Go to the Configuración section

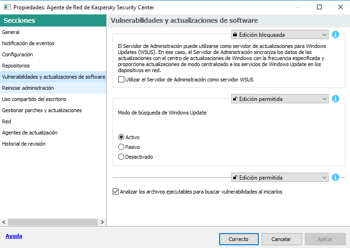point(53,54)
